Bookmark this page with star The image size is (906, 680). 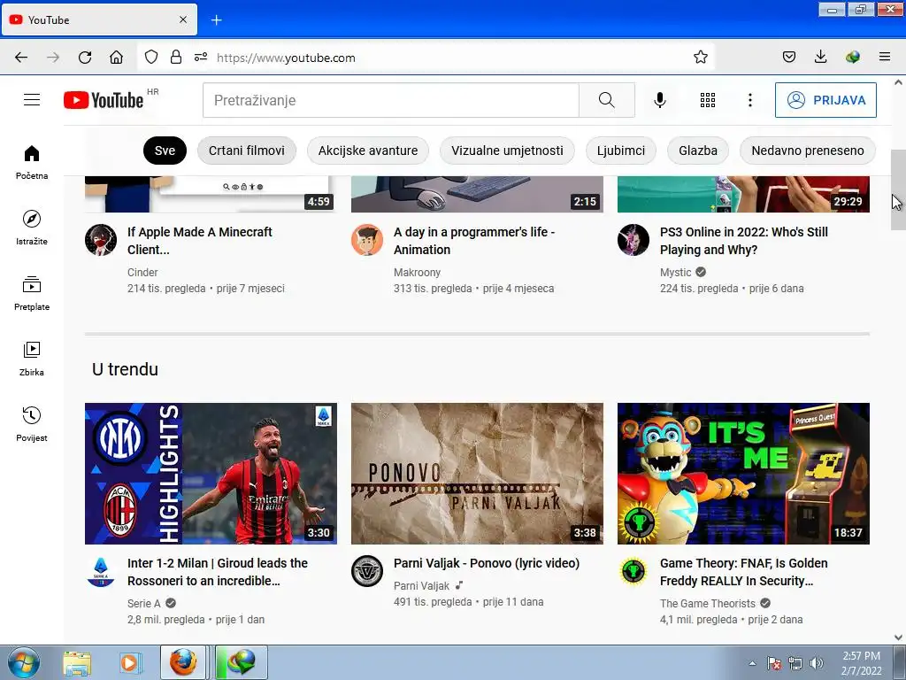click(x=701, y=57)
